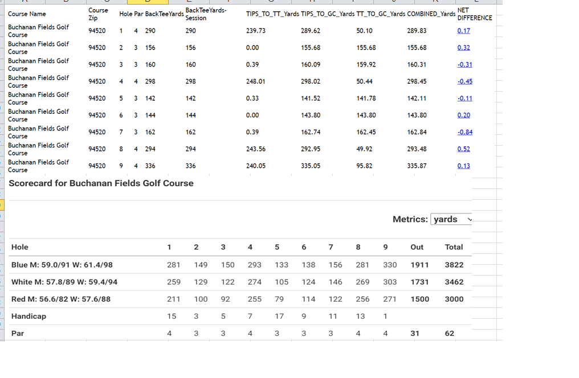Follow the 0.13 link for hole 9
This screenshot has height=378, width=579.
pos(463,166)
